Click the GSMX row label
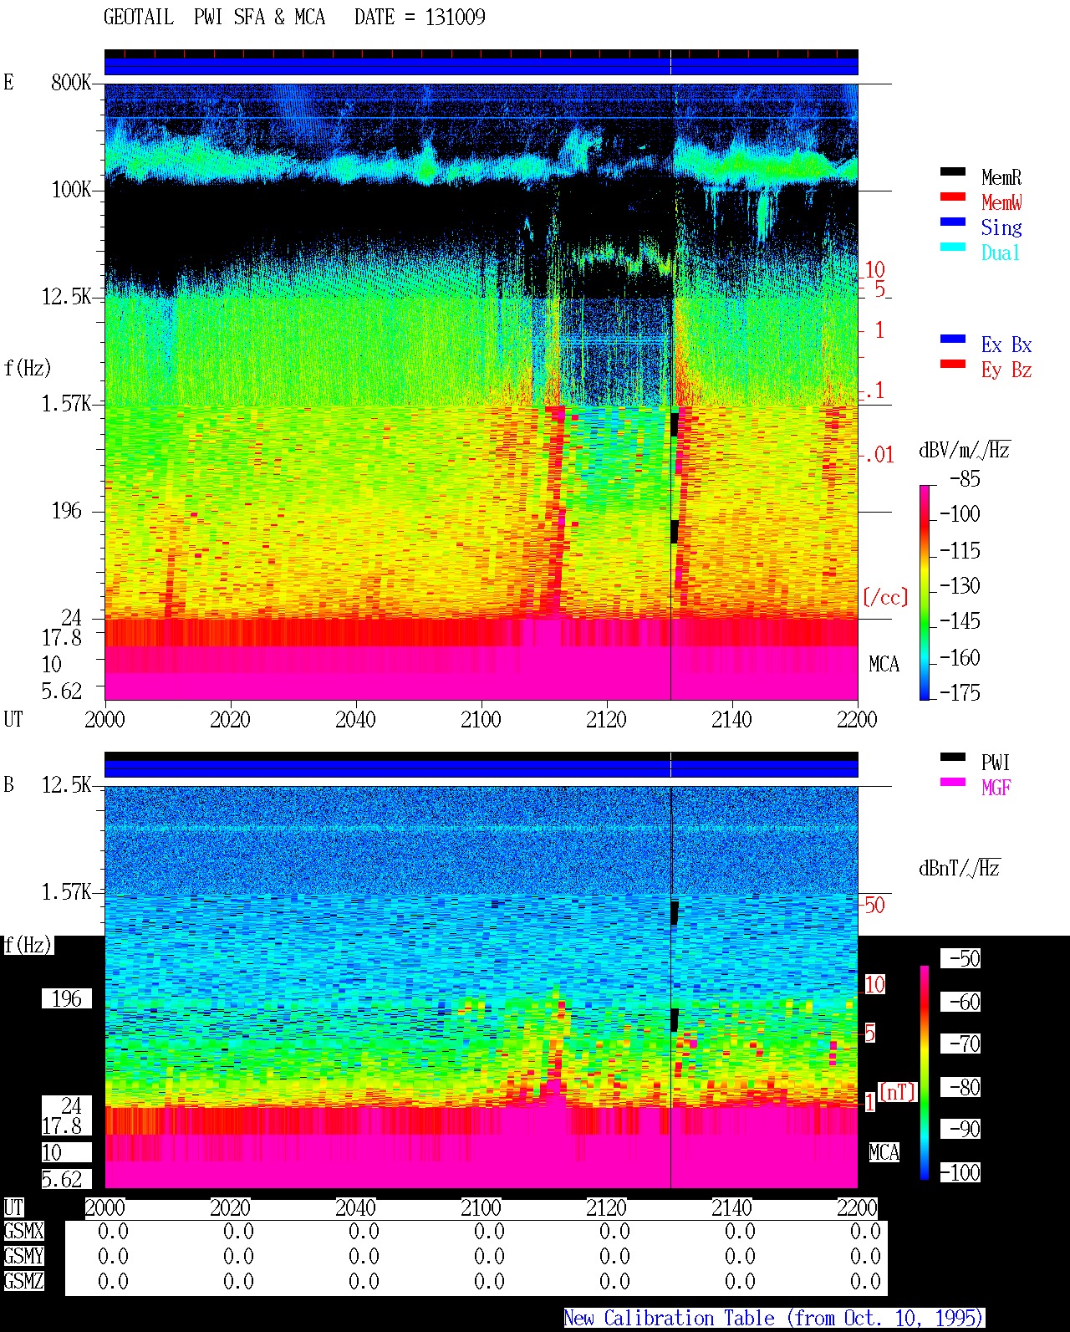1070x1332 pixels. [23, 1232]
